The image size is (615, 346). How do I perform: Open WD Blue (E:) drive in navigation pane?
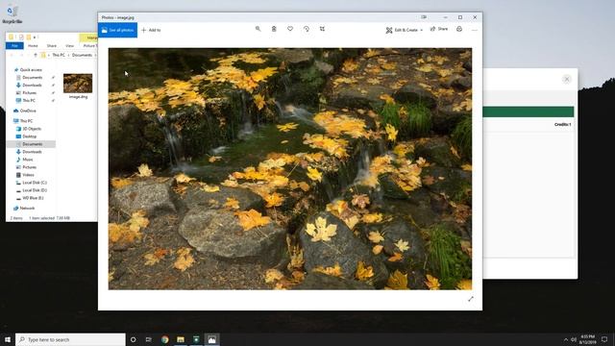[33, 198]
